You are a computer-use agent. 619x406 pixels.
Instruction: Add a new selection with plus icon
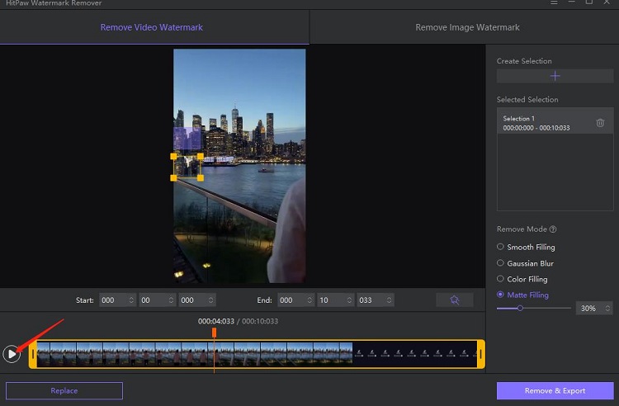point(555,76)
